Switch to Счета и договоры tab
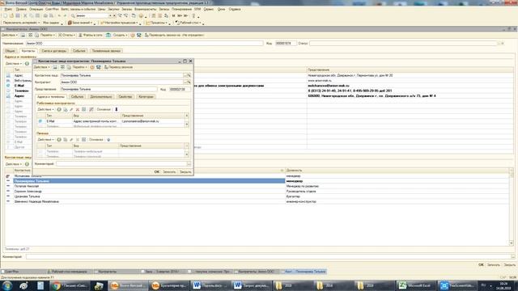 point(54,51)
